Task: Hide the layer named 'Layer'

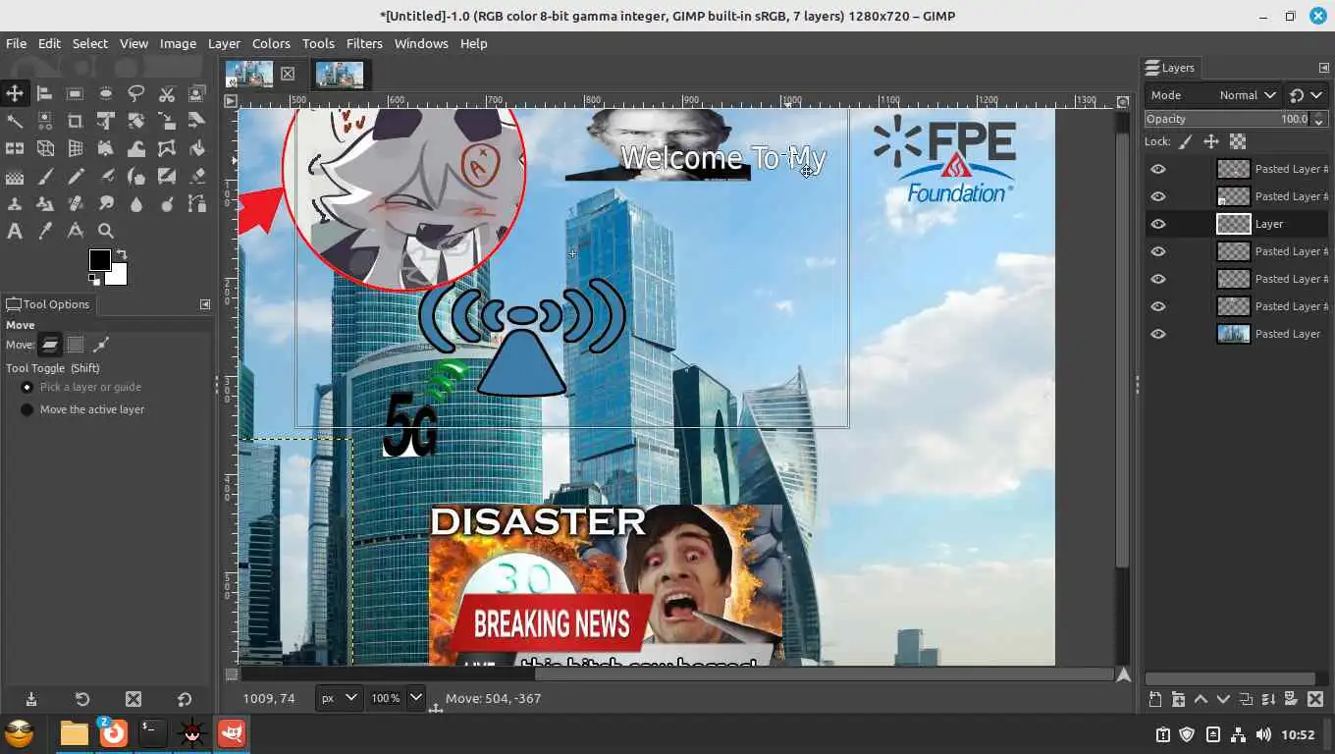Action: [1158, 224]
